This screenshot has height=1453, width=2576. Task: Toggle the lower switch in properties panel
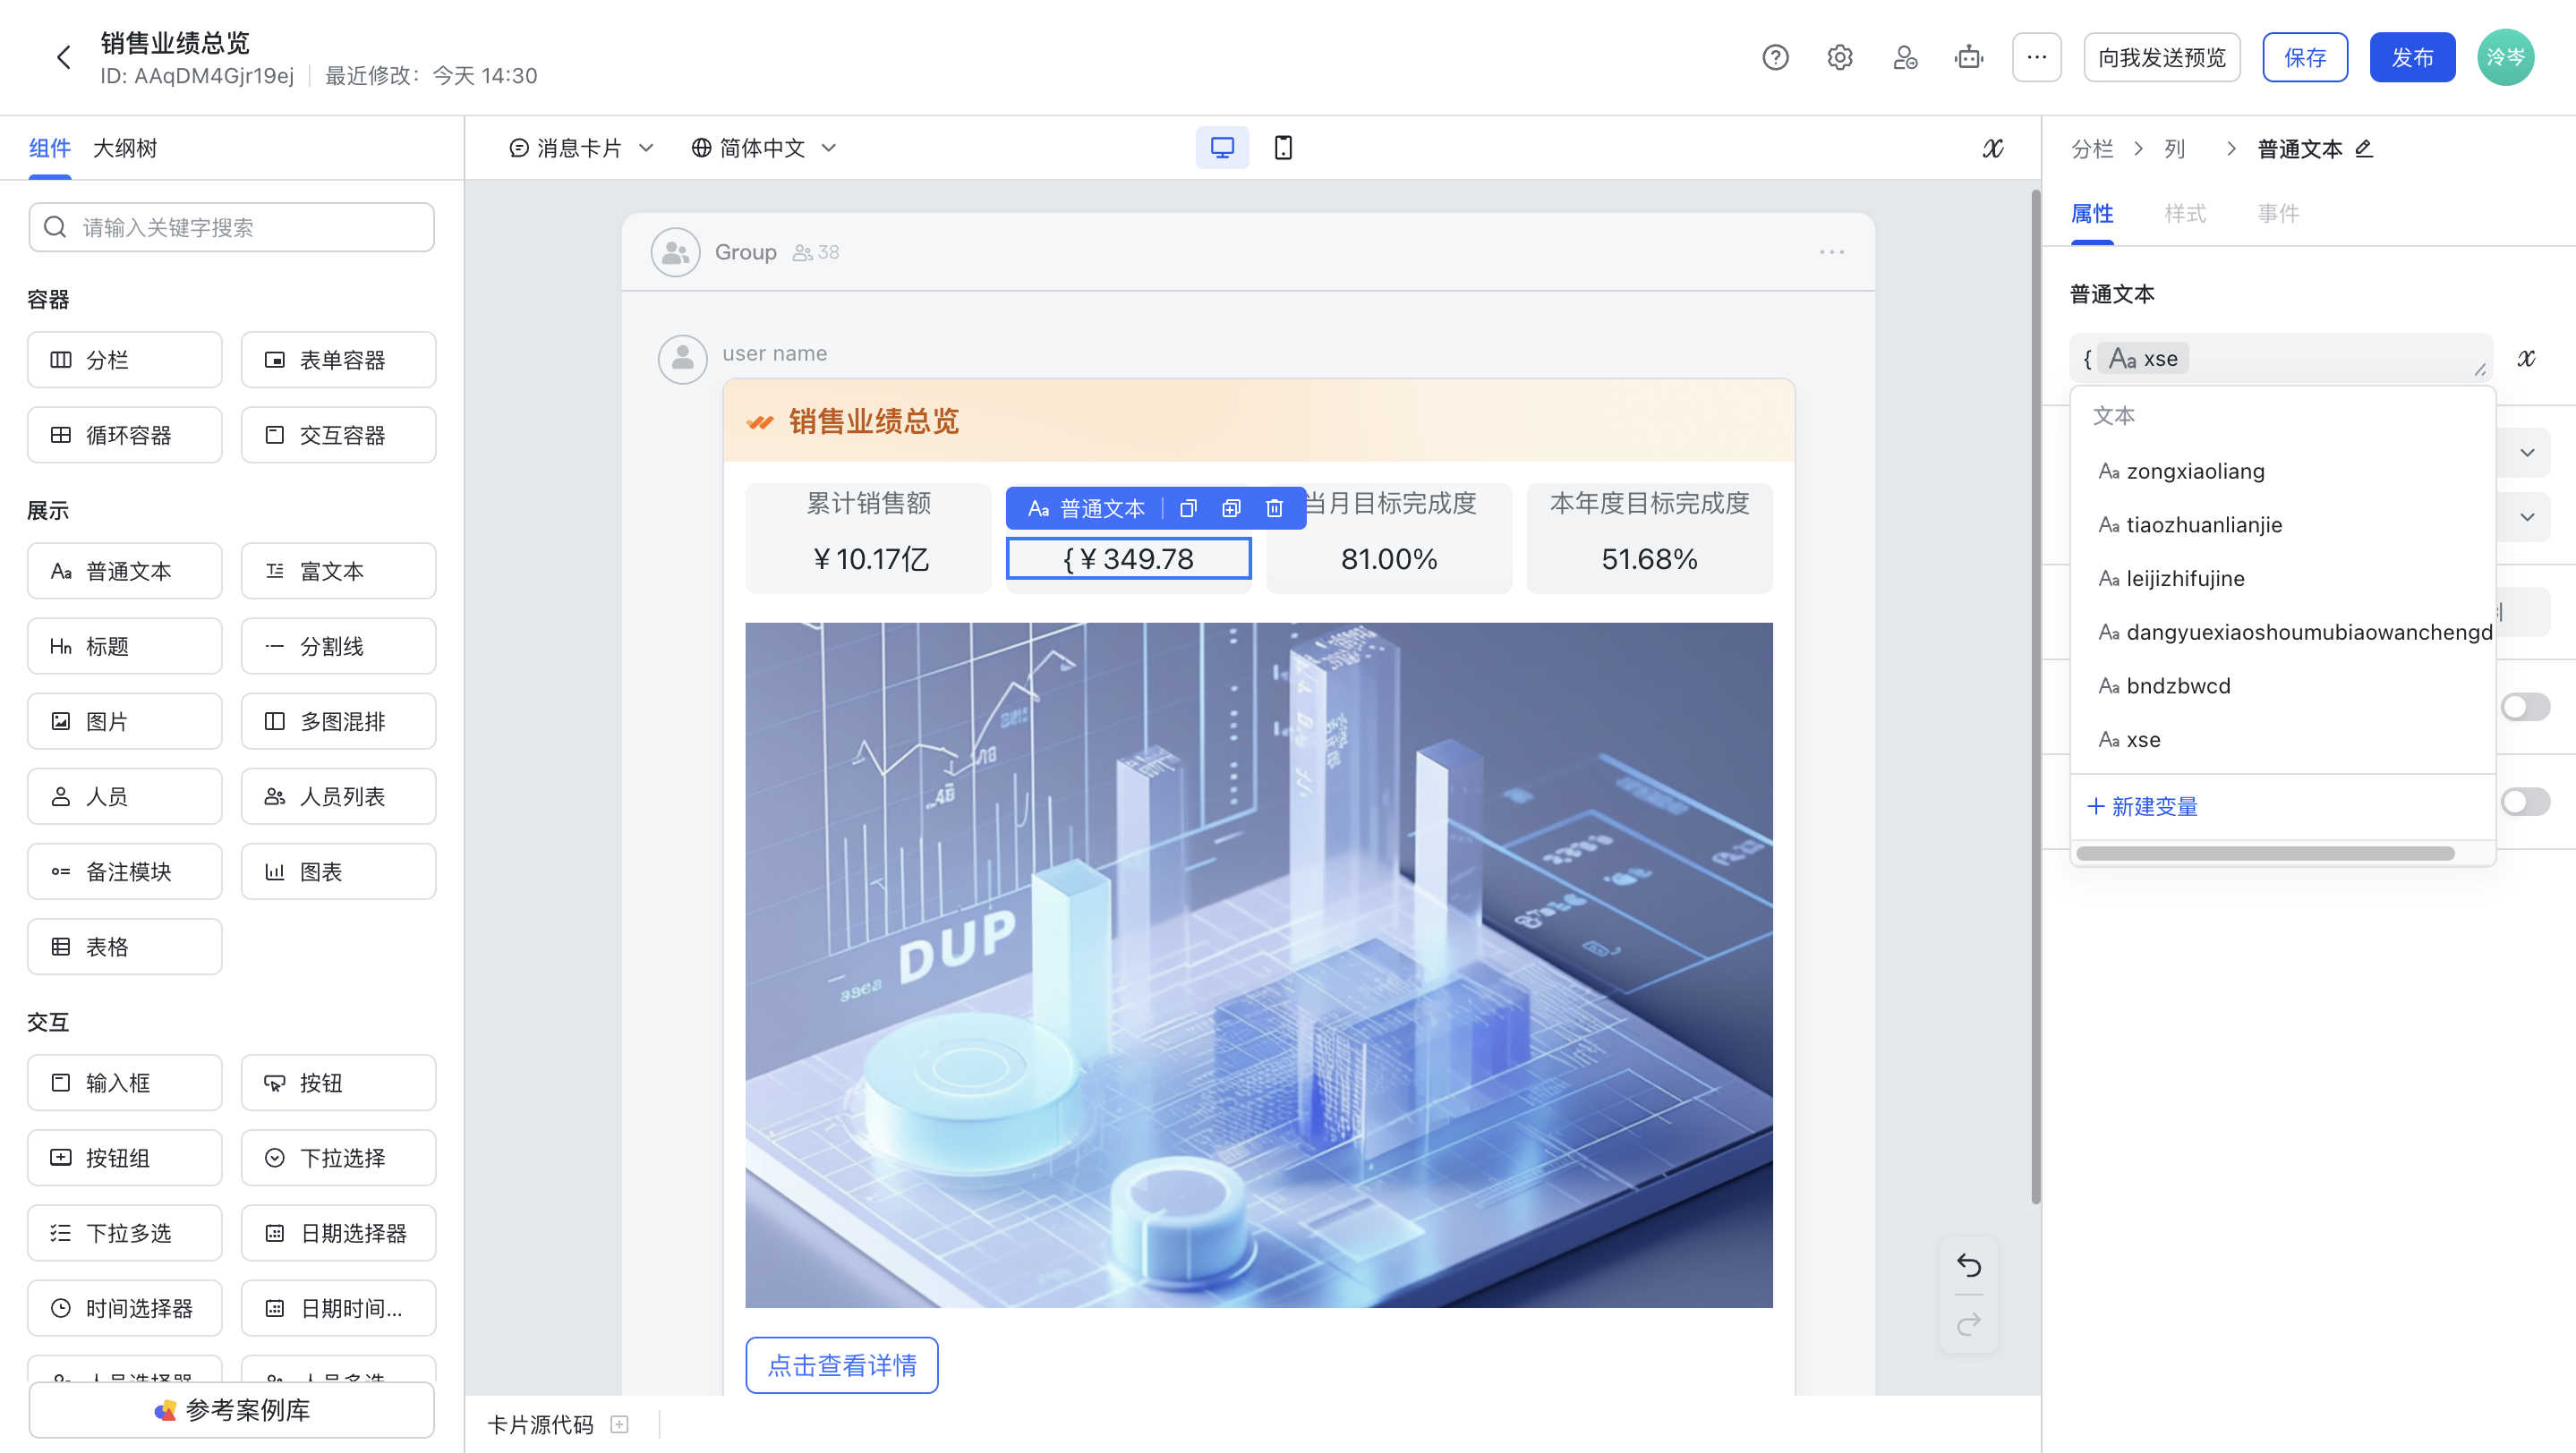pyautogui.click(x=2525, y=802)
